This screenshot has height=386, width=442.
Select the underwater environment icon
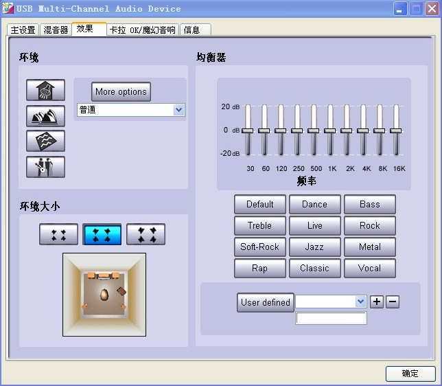pyautogui.click(x=46, y=141)
